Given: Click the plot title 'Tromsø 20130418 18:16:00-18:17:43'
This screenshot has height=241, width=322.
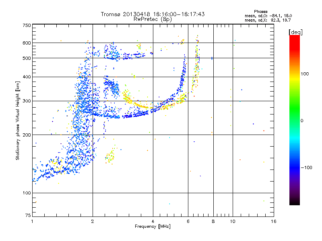Looking at the screenshot, I should pos(153,14).
